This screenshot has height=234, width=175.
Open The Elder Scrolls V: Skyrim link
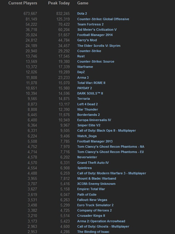click(x=99, y=46)
